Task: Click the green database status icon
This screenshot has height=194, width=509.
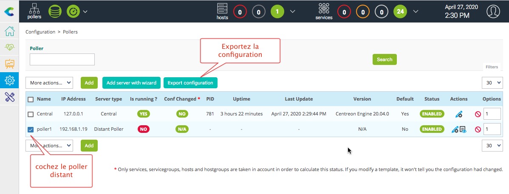Action: pyautogui.click(x=54, y=11)
